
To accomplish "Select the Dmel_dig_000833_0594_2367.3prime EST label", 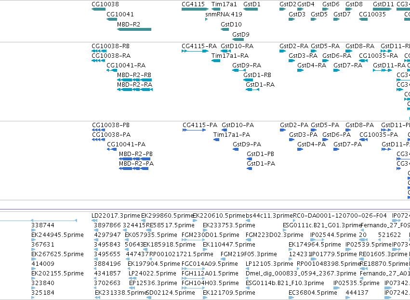I will [301, 274].
